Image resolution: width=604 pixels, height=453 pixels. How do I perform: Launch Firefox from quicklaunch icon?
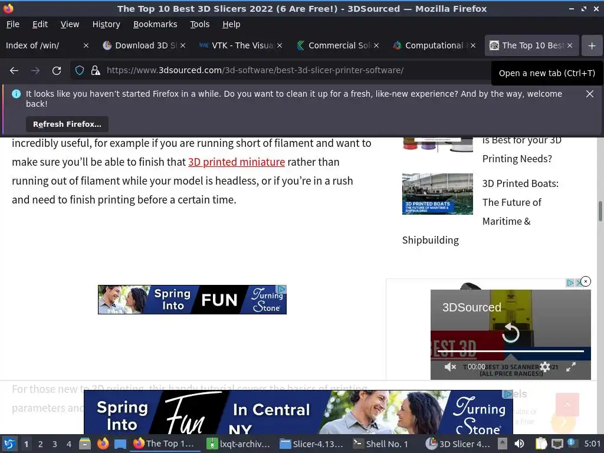(103, 444)
